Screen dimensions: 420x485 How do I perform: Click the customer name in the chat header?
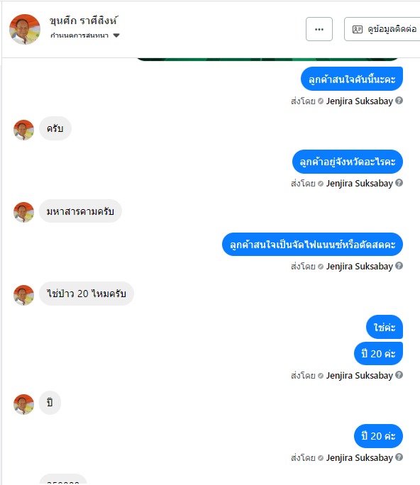83,21
